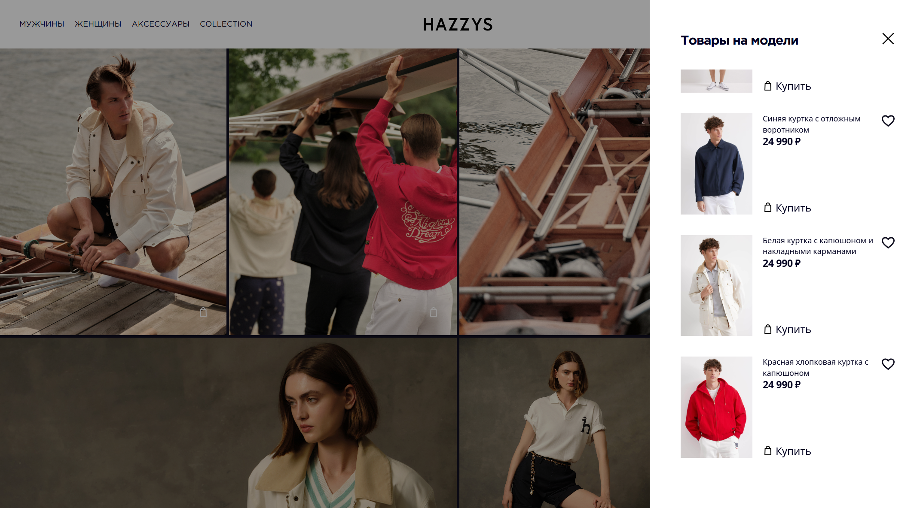Open the blue jacket product thumbnail

tap(716, 164)
